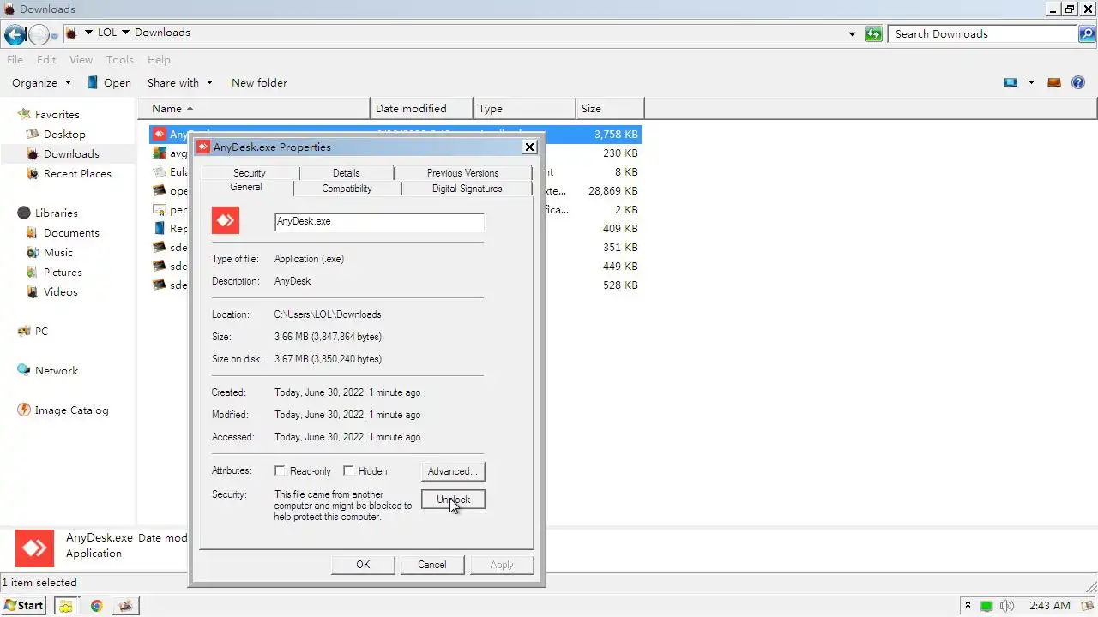1098x617 pixels.
Task: Click the AnyDesk file icon in file list
Action: coord(159,135)
